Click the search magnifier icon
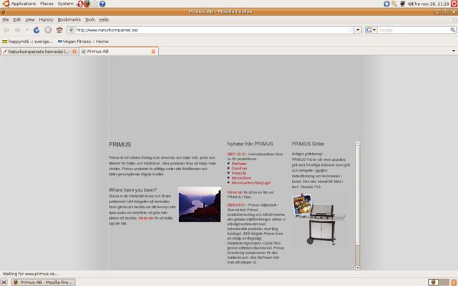Image resolution: width=458 pixels, height=286 pixels. [453, 30]
